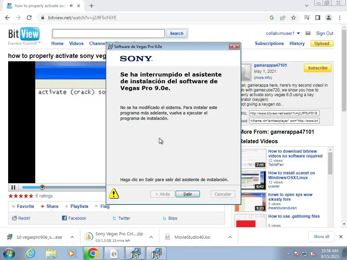
Task: Open Windows Media Player taskbar icon
Action: click(x=72, y=253)
